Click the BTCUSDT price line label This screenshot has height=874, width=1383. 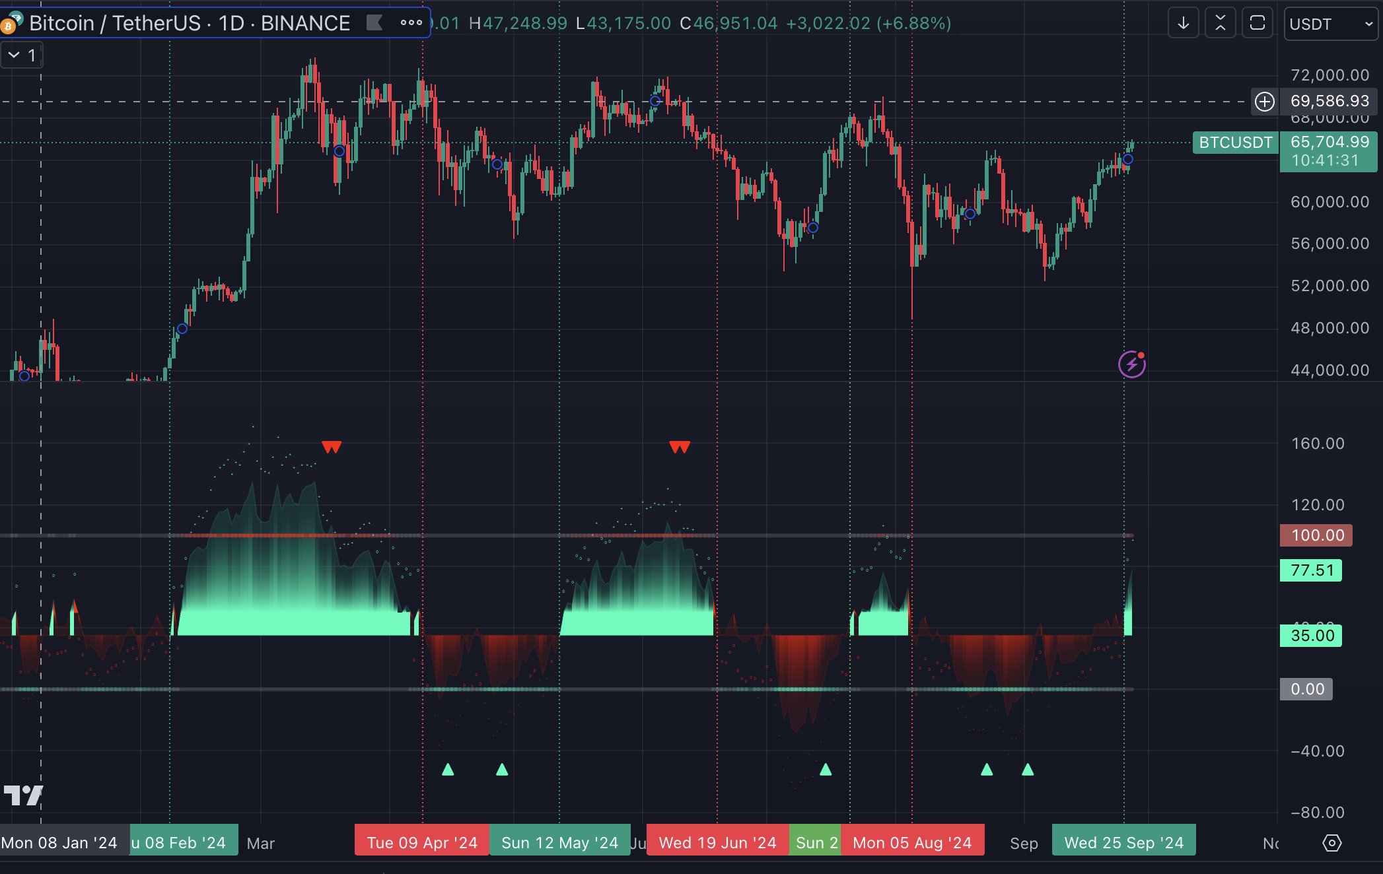click(1235, 143)
